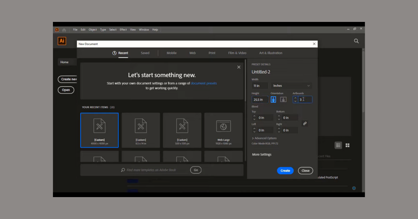The image size is (418, 219).
Task: Switch to the Mobile tab
Action: 171,53
